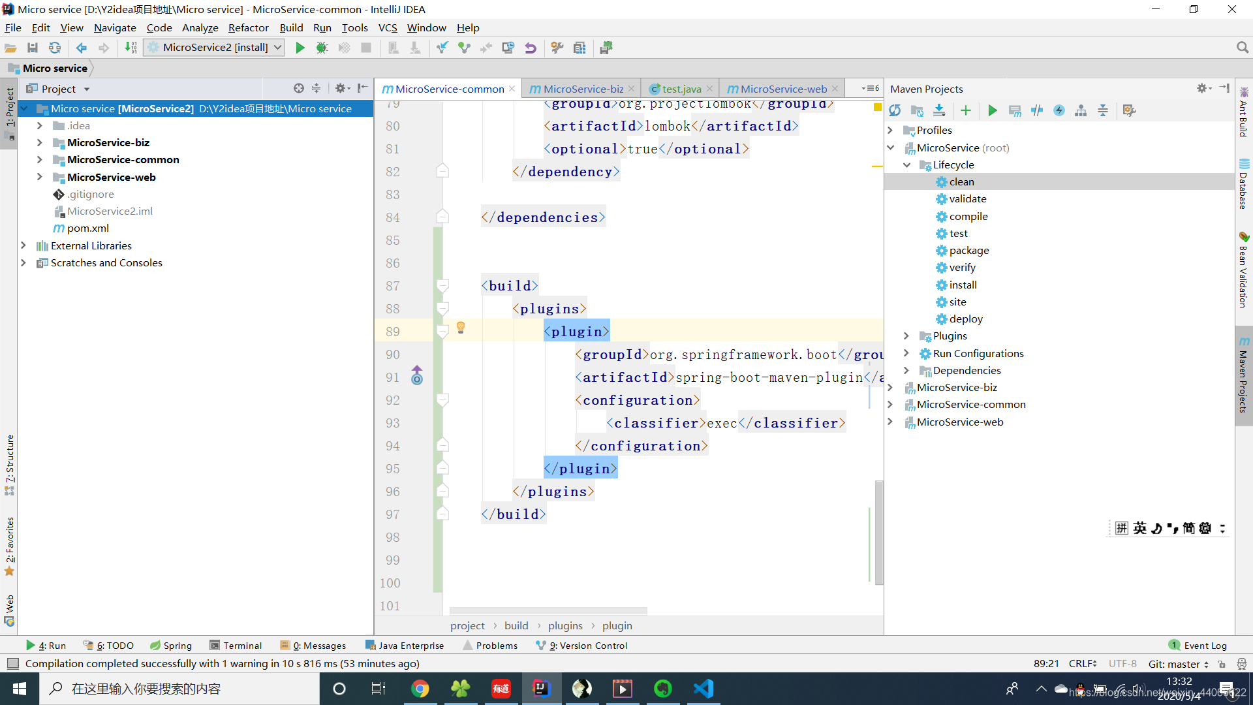Screen dimensions: 1253x705
Task: Toggle the 1: Project tool window stripe
Action: [x=9, y=114]
